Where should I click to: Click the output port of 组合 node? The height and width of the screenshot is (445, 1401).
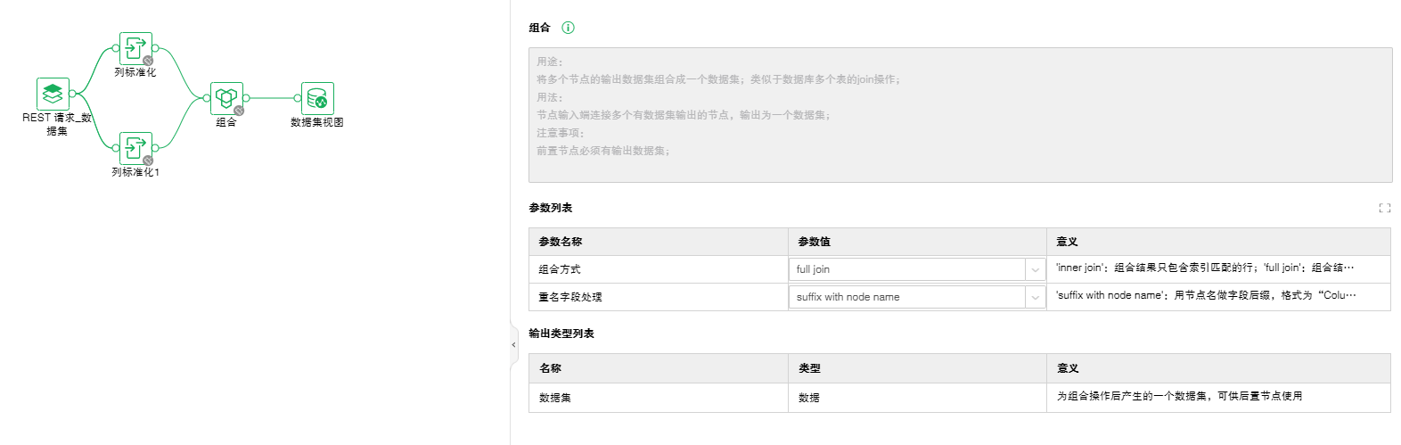point(246,98)
